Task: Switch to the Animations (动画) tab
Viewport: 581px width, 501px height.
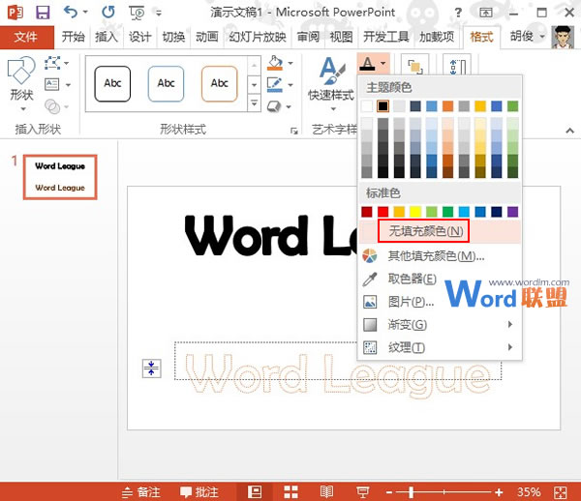Action: coord(207,37)
